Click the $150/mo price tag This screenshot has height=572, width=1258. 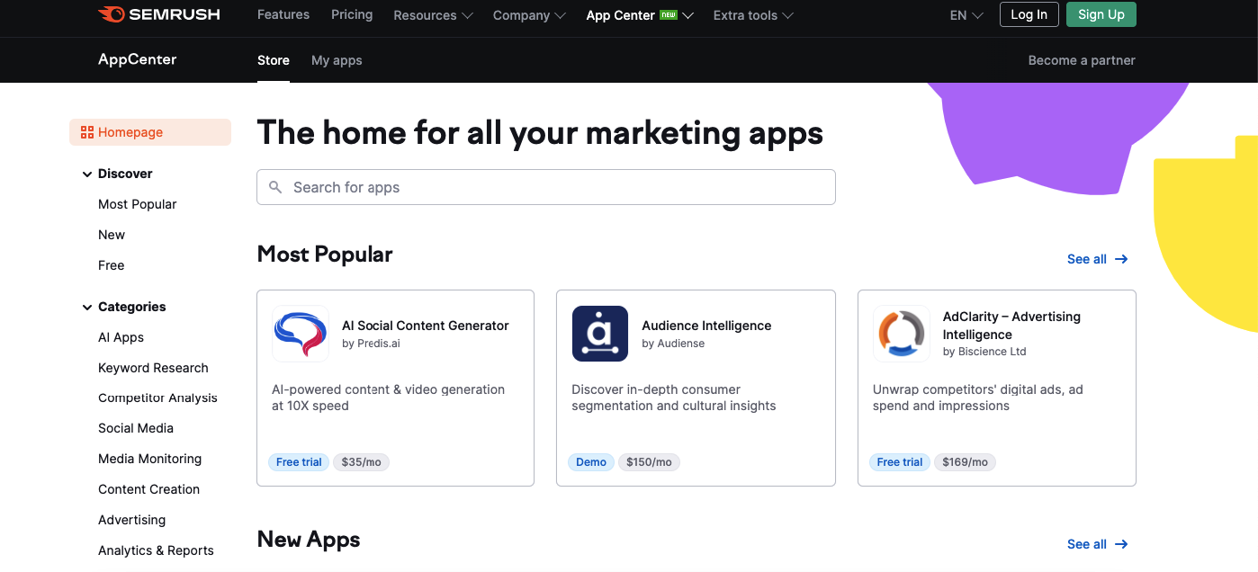tap(650, 462)
